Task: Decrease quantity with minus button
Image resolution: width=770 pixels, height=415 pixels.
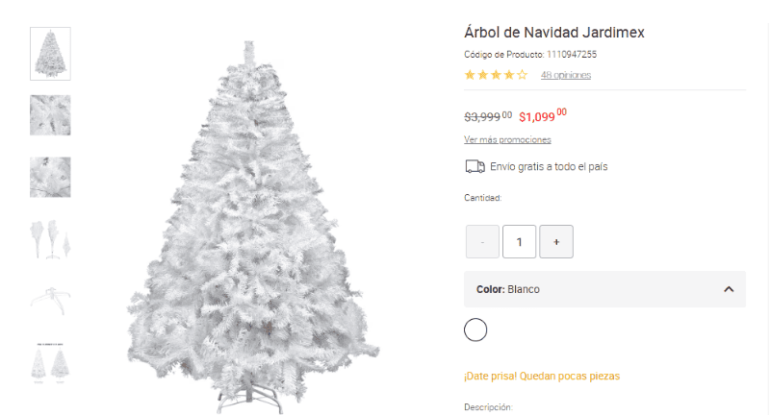Action: (x=483, y=241)
